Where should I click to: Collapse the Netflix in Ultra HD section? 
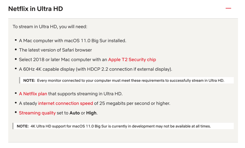(228, 8)
